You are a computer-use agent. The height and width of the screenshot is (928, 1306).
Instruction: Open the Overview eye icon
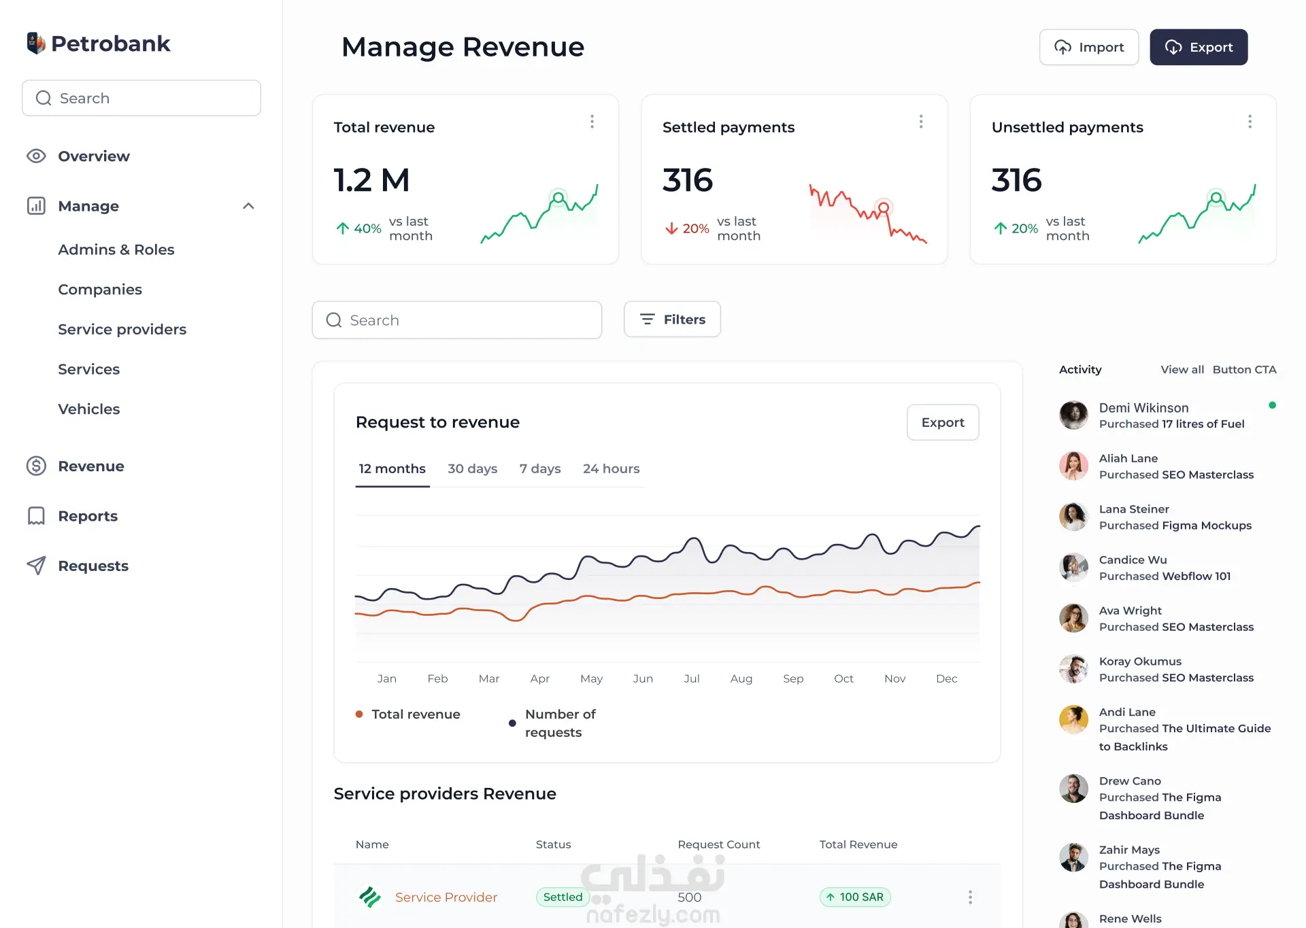[x=36, y=156]
